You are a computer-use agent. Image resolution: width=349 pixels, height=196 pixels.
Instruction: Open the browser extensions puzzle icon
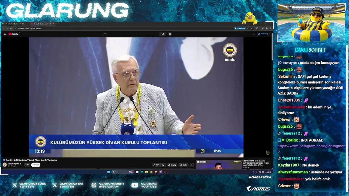pyautogui.click(x=257, y=28)
